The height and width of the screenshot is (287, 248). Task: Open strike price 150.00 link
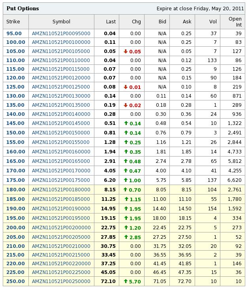tap(15, 133)
